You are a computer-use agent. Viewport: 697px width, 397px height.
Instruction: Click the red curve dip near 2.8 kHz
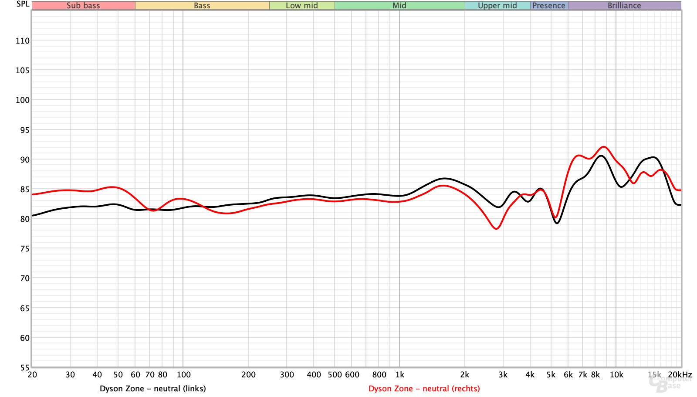496,228
